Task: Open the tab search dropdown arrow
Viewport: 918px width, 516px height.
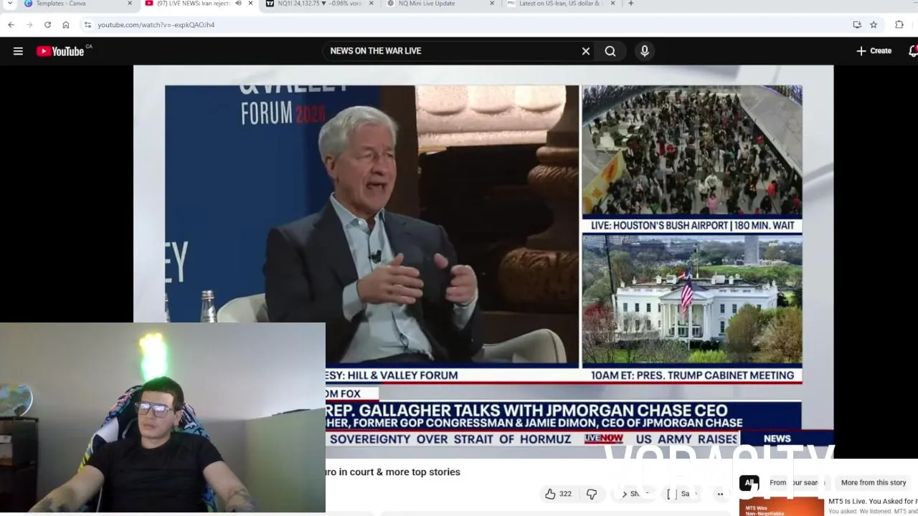Action: coord(10,4)
